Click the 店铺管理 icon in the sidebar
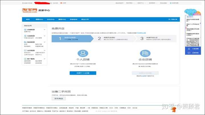This screenshot has width=205, height=115. (x=25, y=29)
